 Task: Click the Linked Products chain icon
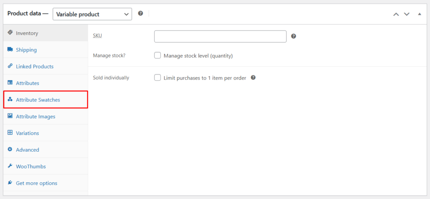(x=10, y=66)
